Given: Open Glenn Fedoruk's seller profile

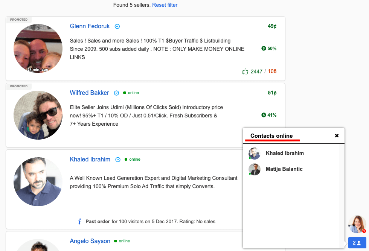Looking at the screenshot, I should pos(90,26).
